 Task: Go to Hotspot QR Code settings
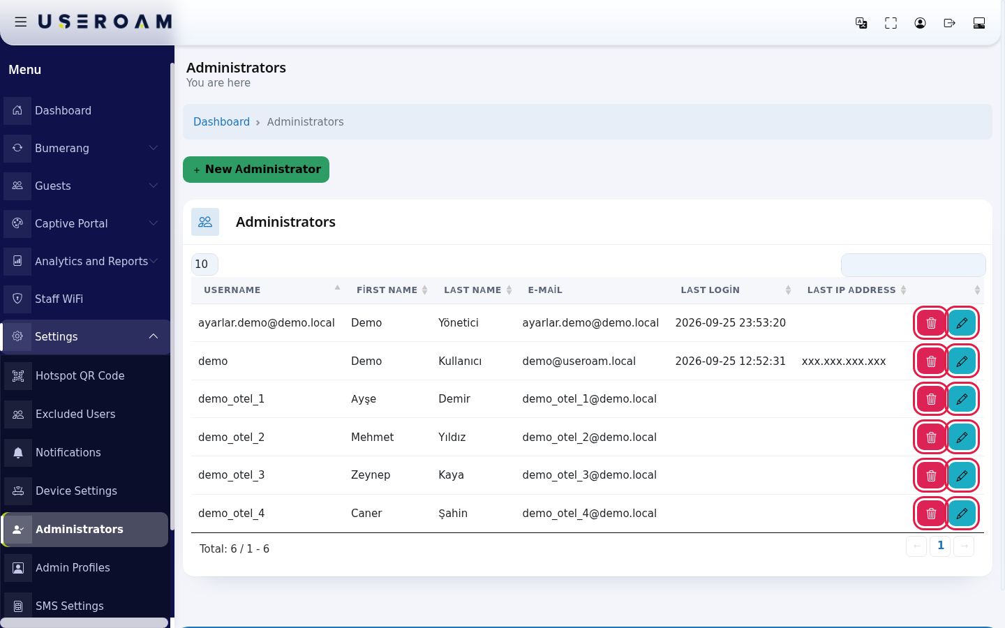[x=85, y=375]
